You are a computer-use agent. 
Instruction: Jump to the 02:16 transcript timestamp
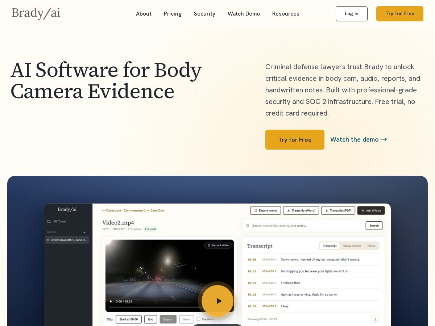252,294
